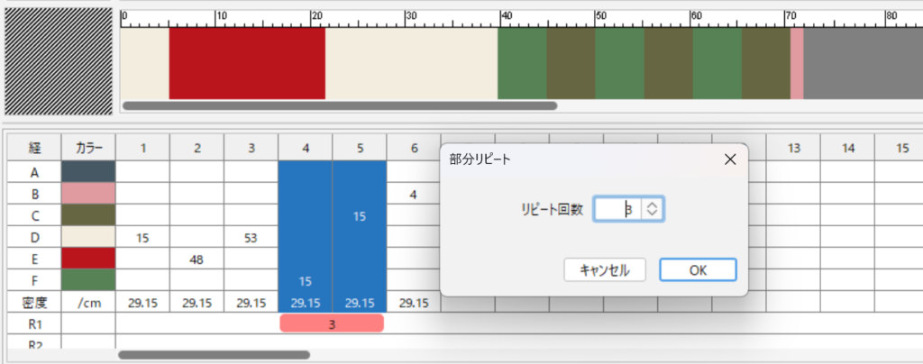The height and width of the screenshot is (364, 923).
Task: Select the 密度 row label
Action: [34, 302]
